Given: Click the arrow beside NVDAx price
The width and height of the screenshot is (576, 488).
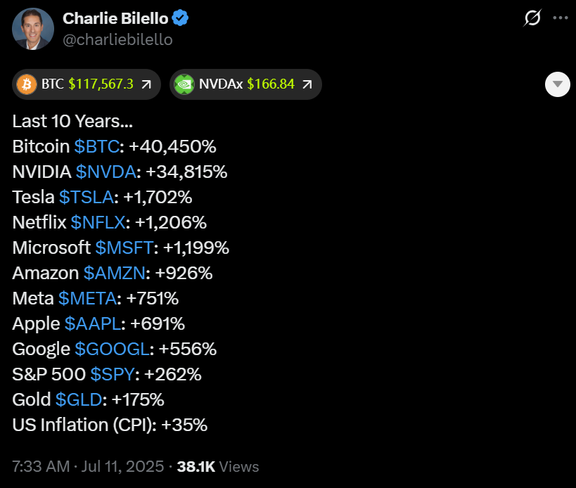Looking at the screenshot, I should [x=307, y=84].
